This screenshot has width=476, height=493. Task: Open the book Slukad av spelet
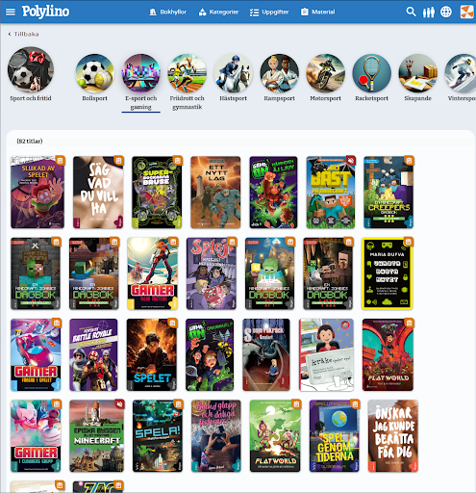pos(38,193)
